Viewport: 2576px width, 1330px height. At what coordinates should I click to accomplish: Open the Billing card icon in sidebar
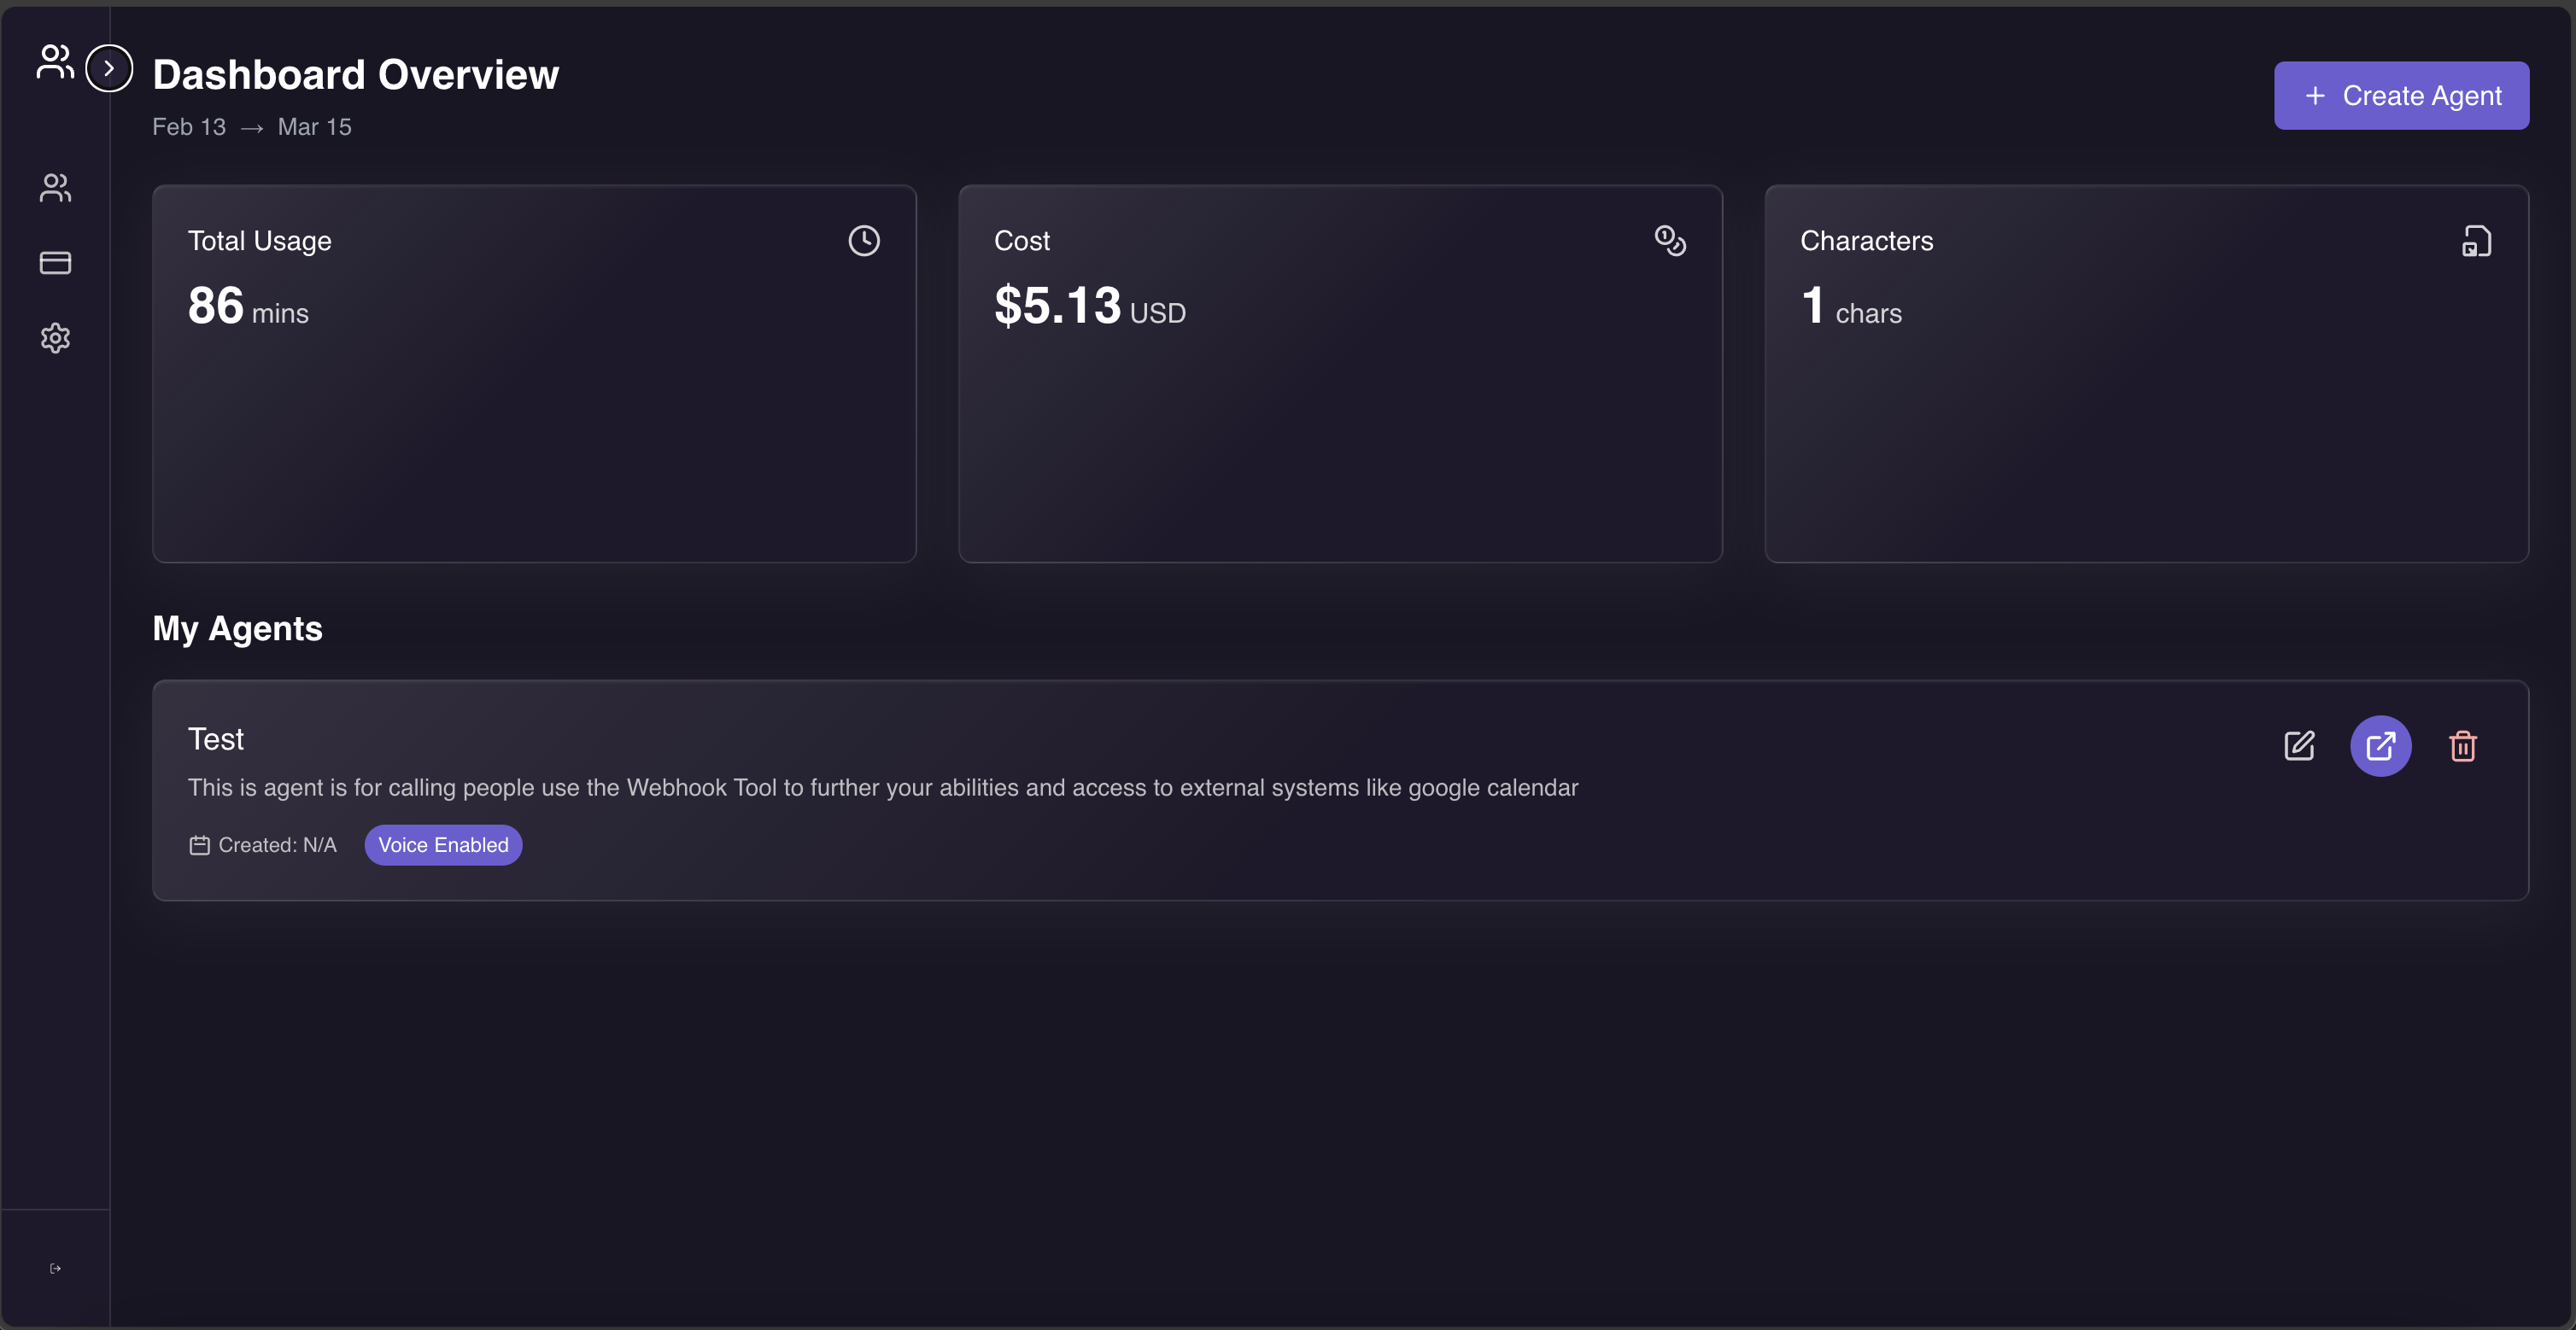pos(55,263)
